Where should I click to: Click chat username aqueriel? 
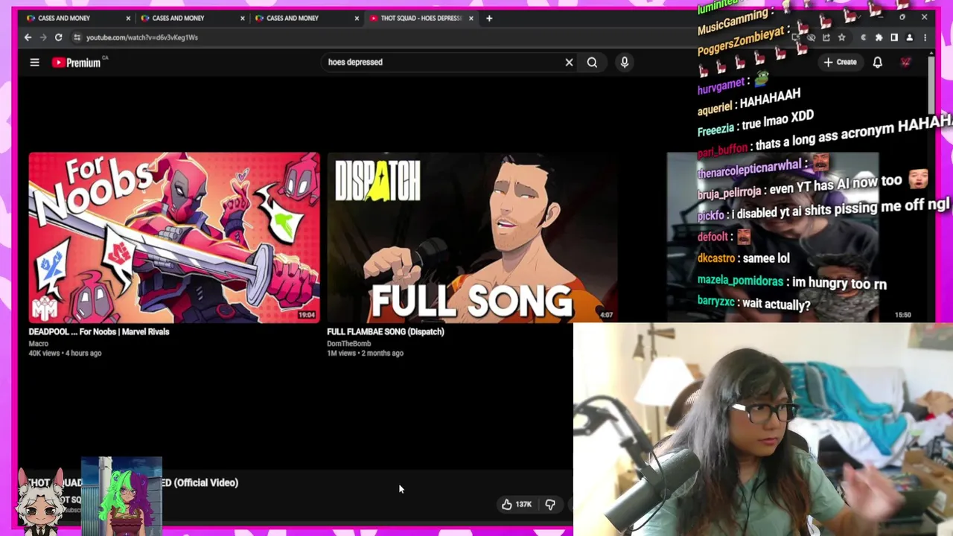pyautogui.click(x=715, y=109)
